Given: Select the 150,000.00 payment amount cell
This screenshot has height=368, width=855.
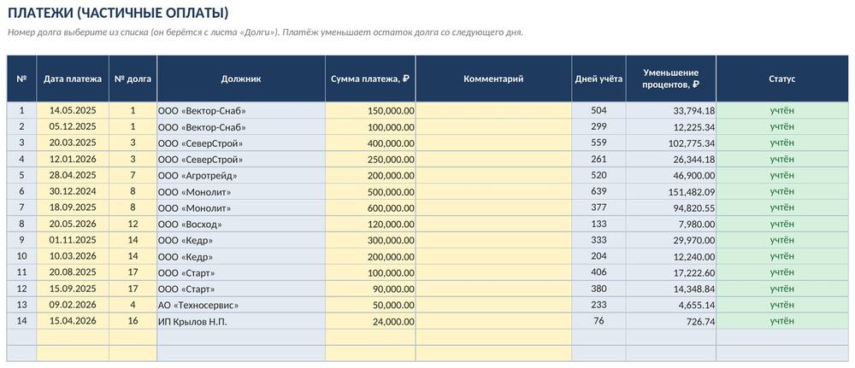Looking at the screenshot, I should (x=370, y=110).
